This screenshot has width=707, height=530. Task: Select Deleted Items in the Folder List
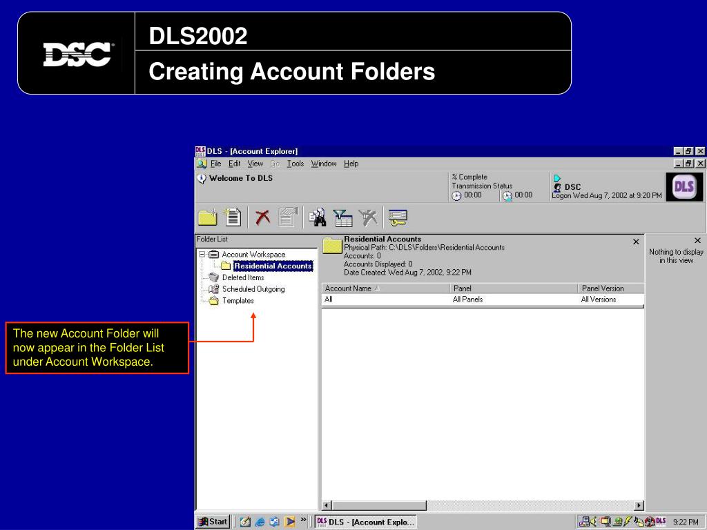[x=243, y=277]
